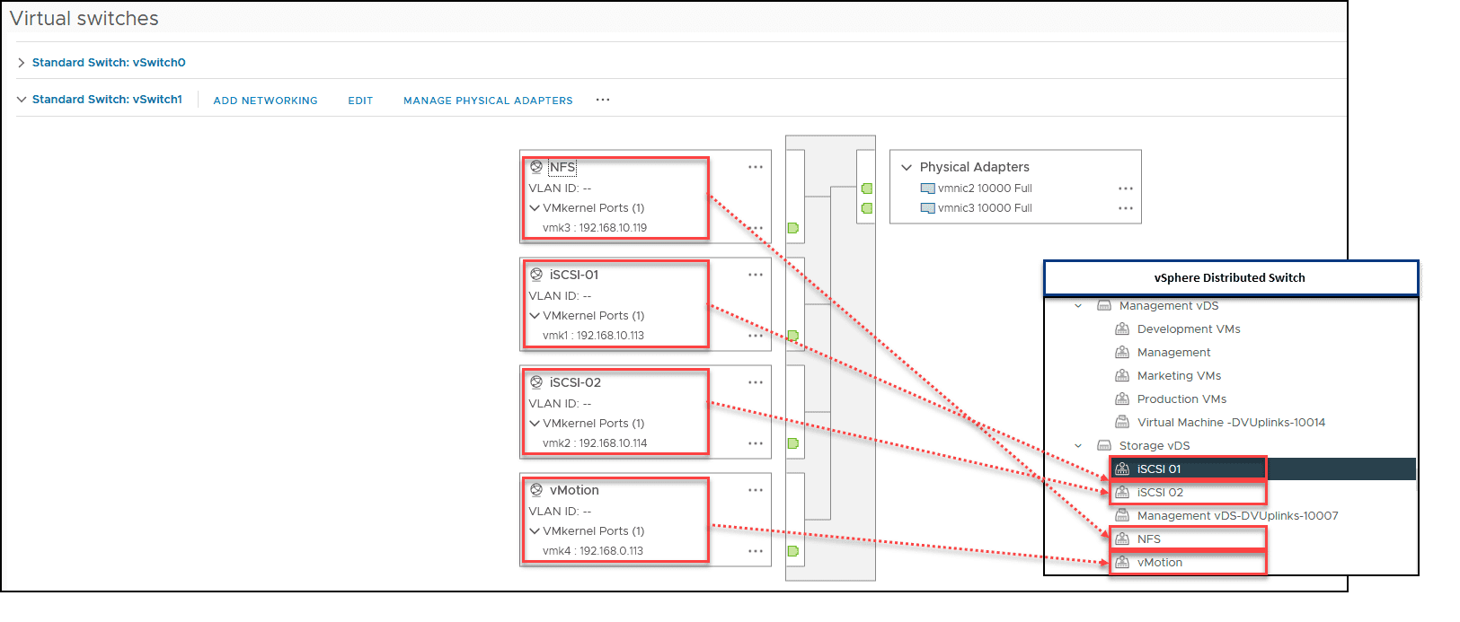The width and height of the screenshot is (1460, 622).
Task: Click the Management vDS-DVUplinks-10007 uplink icon
Action: (x=1122, y=516)
